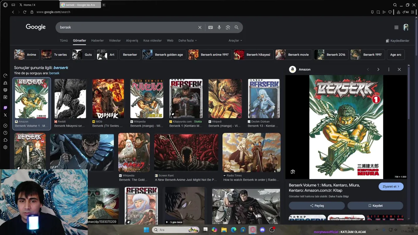Open the Destek Dükkan Berserk 13 thumbnail
Screen dimensions: 418x235
tap(264, 99)
